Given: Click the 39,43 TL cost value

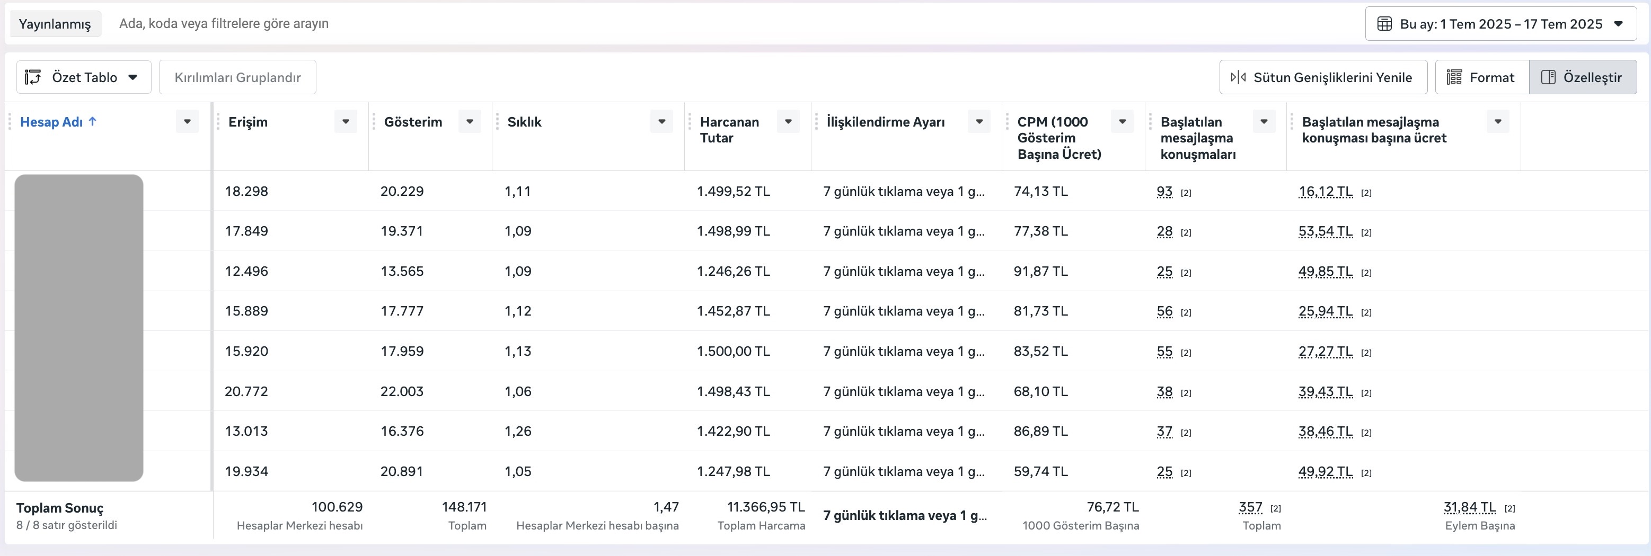Looking at the screenshot, I should (1326, 391).
